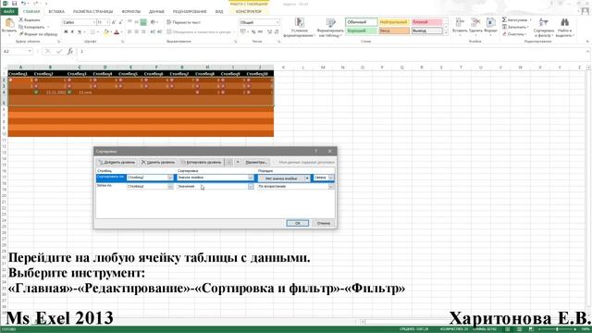Toggle Italic formatting in the Font group
This screenshot has width=592, height=333.
click(x=72, y=32)
